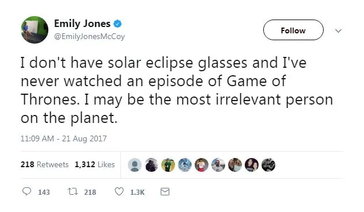Viewport: 364px width, 212px height.
Task: Click the blue verified badge
Action: (117, 24)
